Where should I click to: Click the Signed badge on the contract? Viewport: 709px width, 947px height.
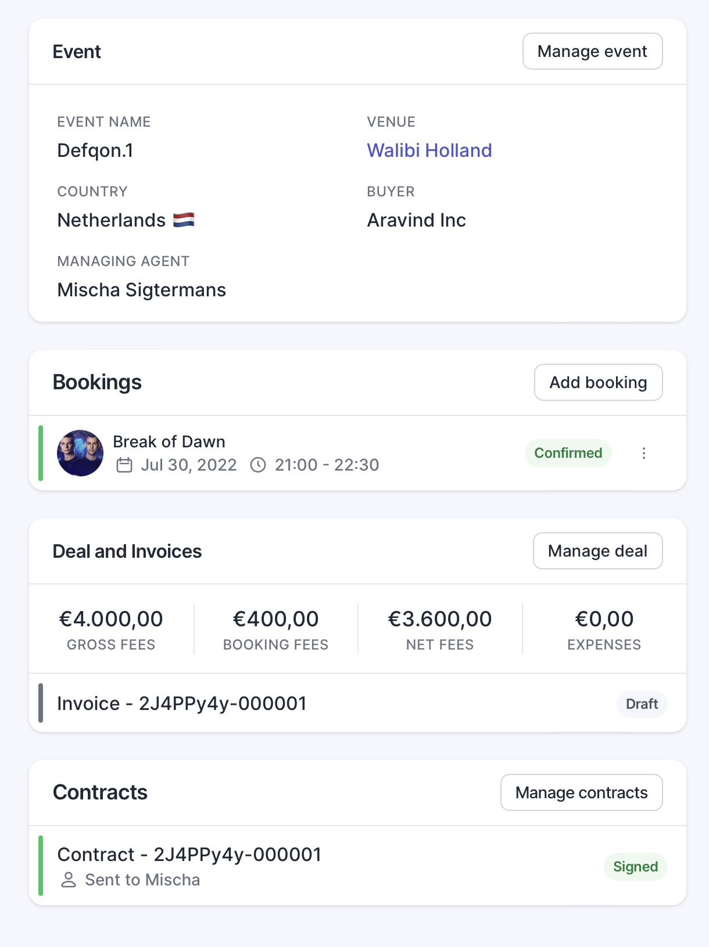click(635, 866)
